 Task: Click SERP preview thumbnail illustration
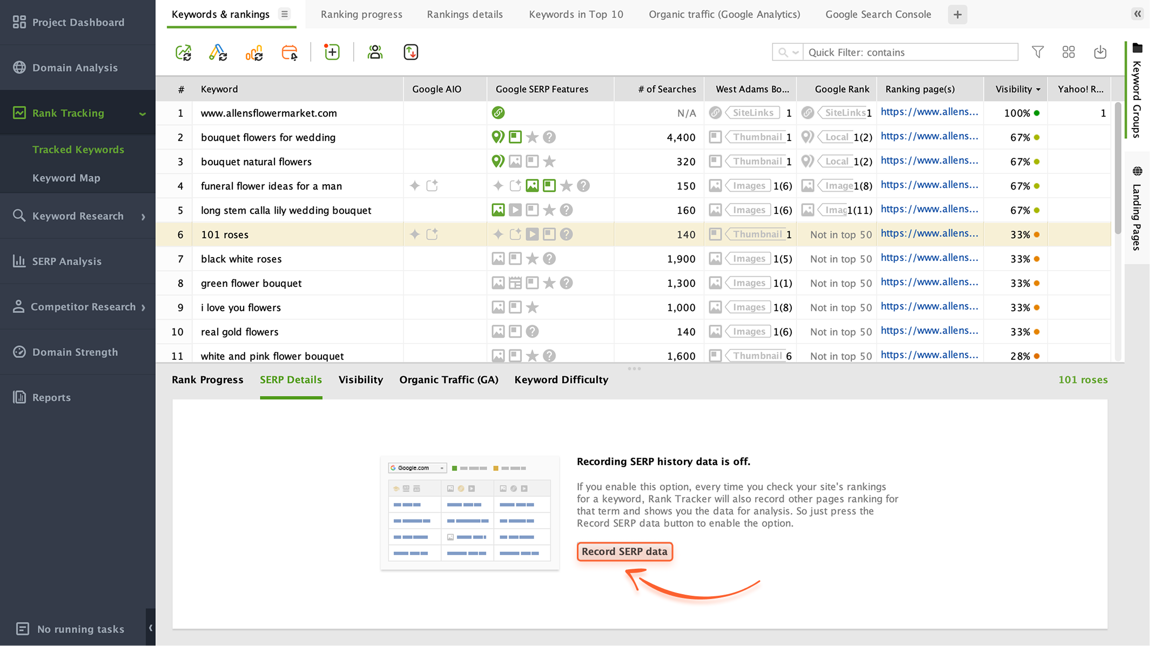pos(470,513)
